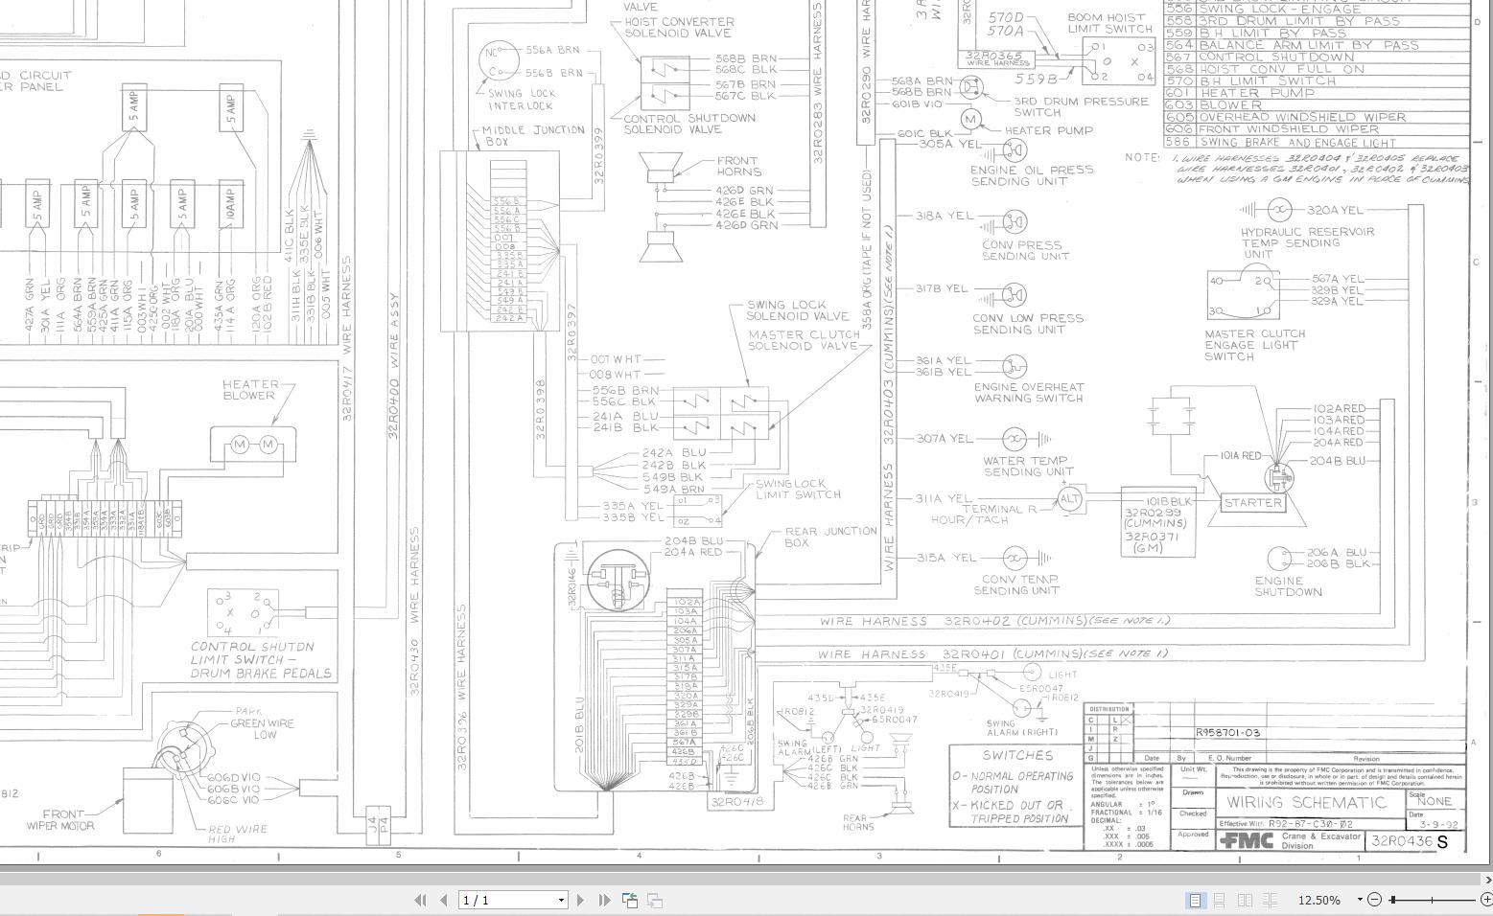Click the FRONT WIPER MOTOR label
This screenshot has width=1493, height=916.
(x=60, y=820)
